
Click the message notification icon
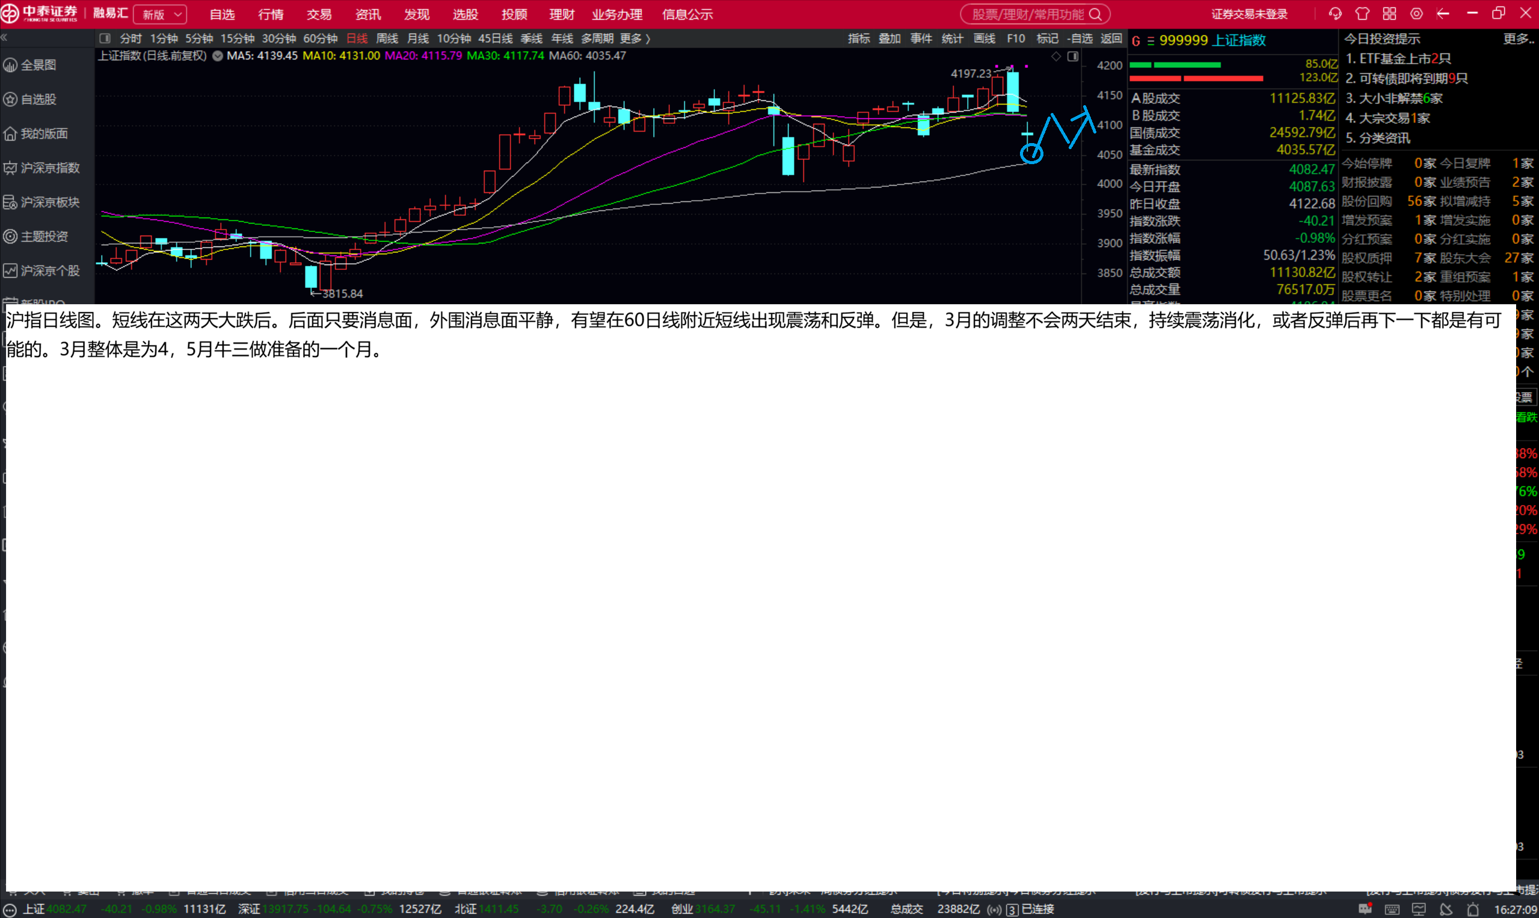[x=1365, y=909]
